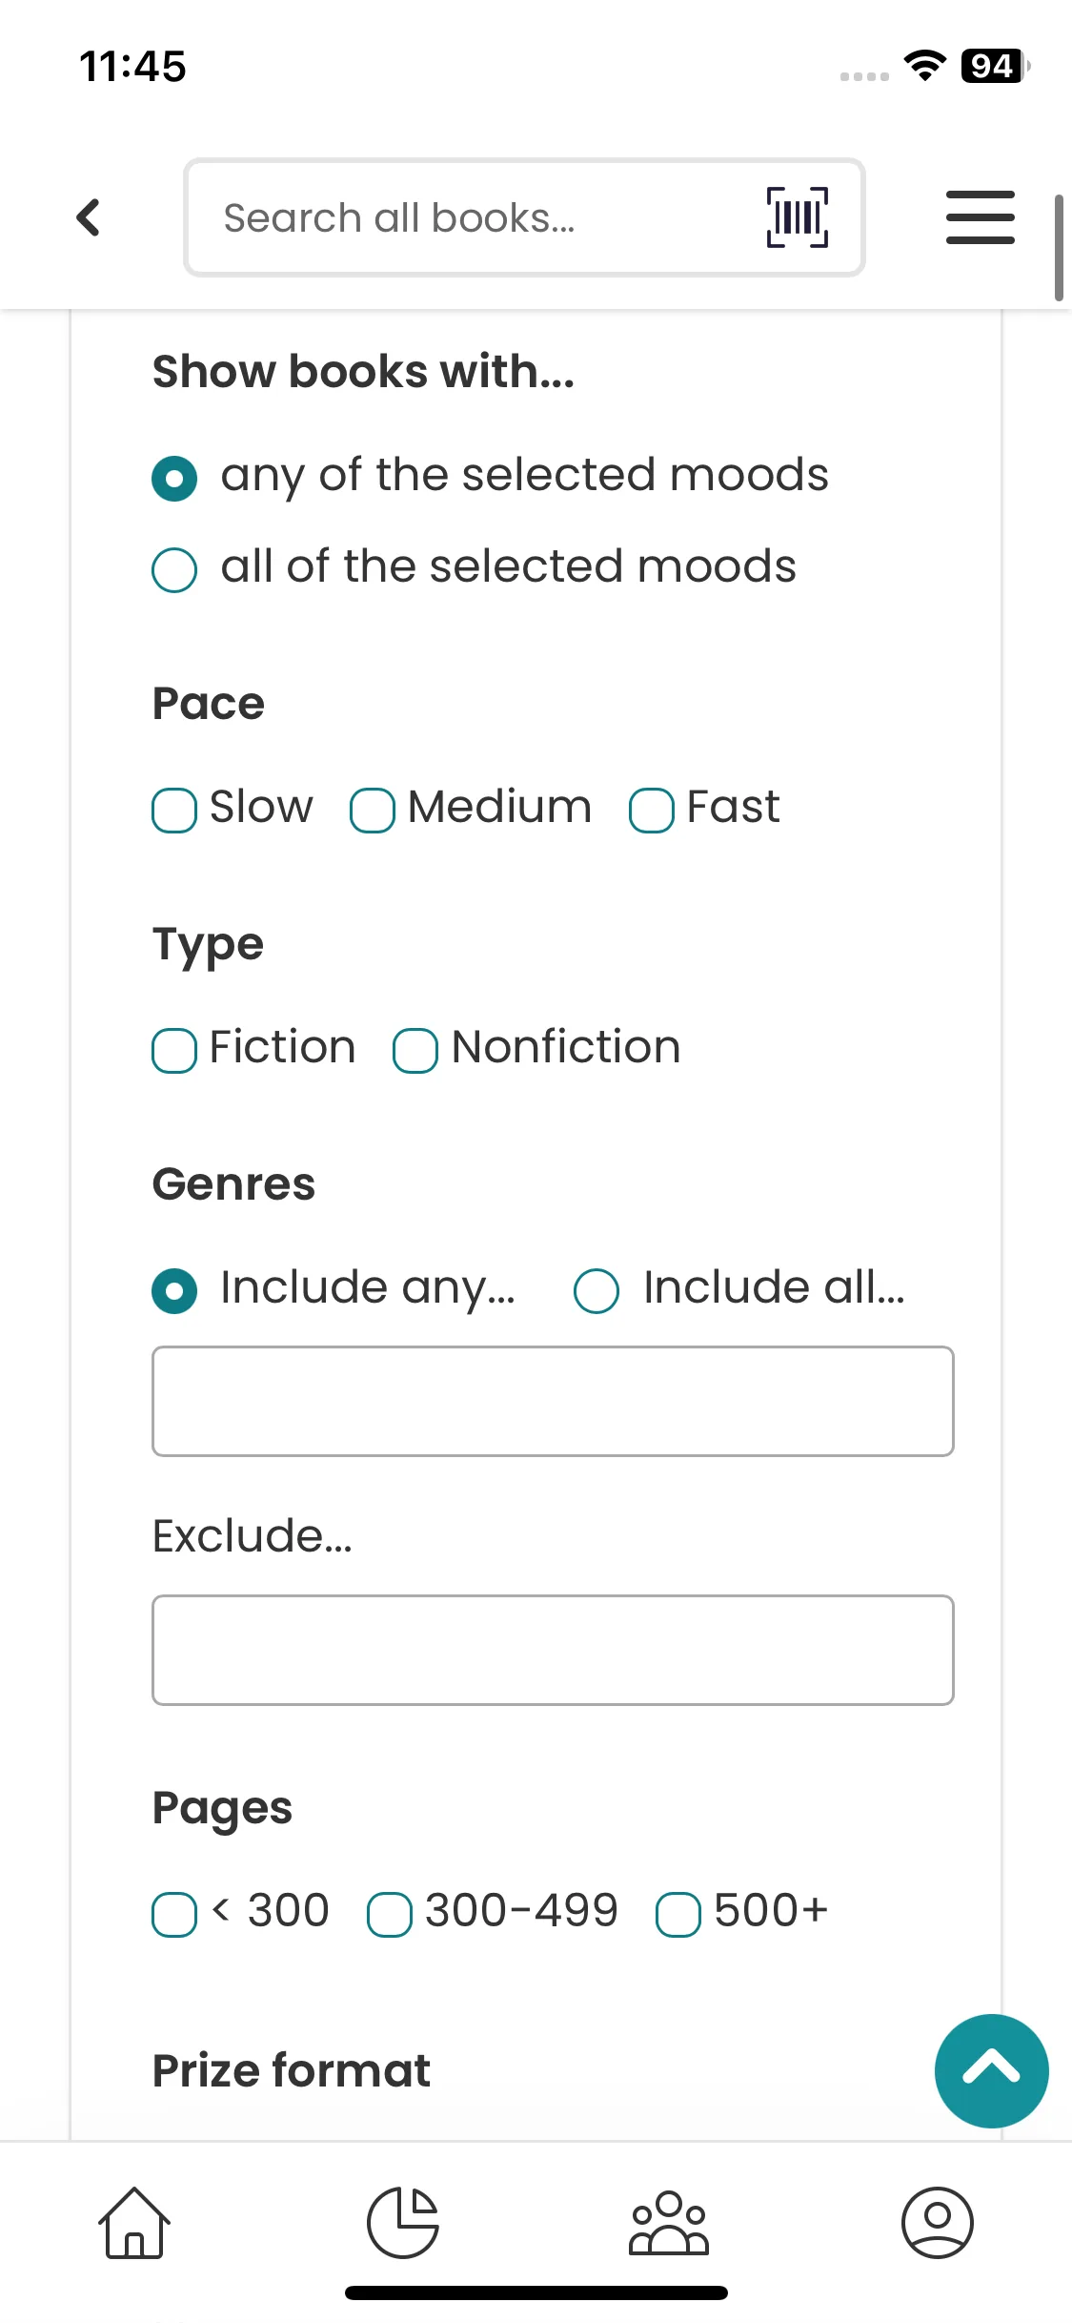Open the profile account tab
The width and height of the screenshot is (1072, 2323).
tap(937, 2222)
